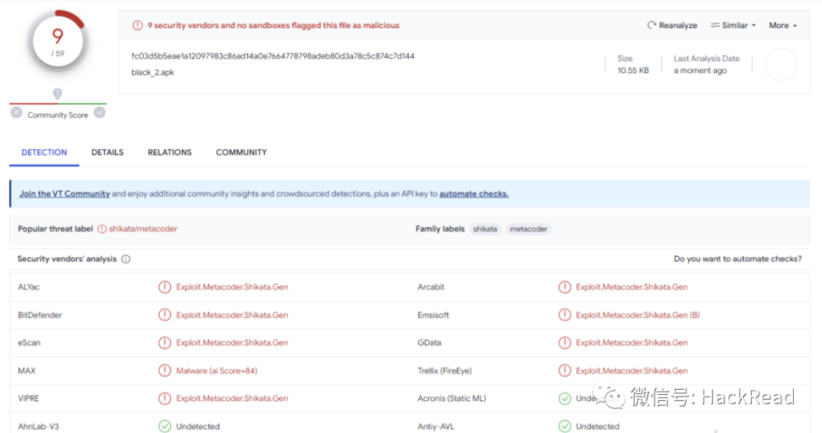Viewport: 822px width, 433px height.
Task: Open the RELATIONS tab
Action: click(x=170, y=152)
